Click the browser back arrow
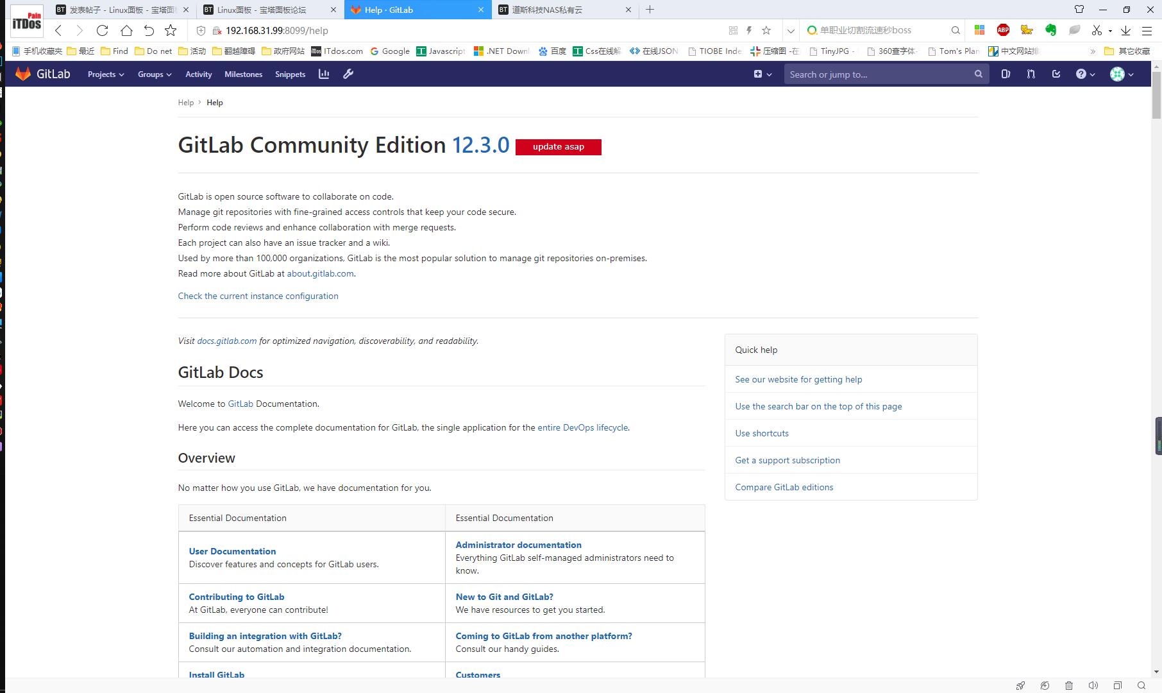The width and height of the screenshot is (1162, 693). 58,30
